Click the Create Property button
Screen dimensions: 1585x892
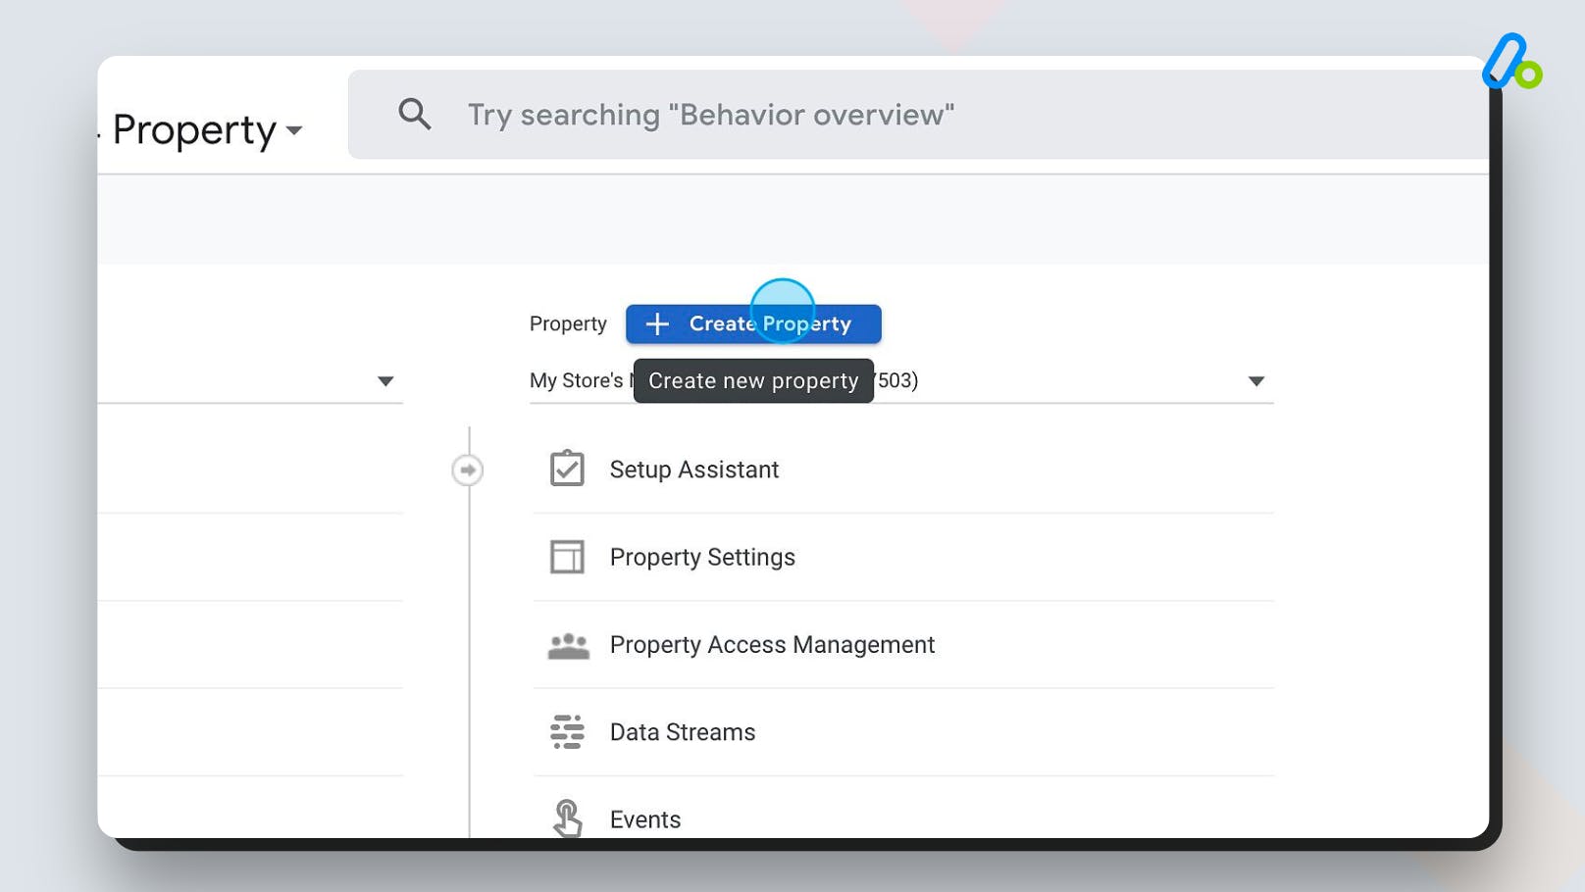pyautogui.click(x=752, y=323)
